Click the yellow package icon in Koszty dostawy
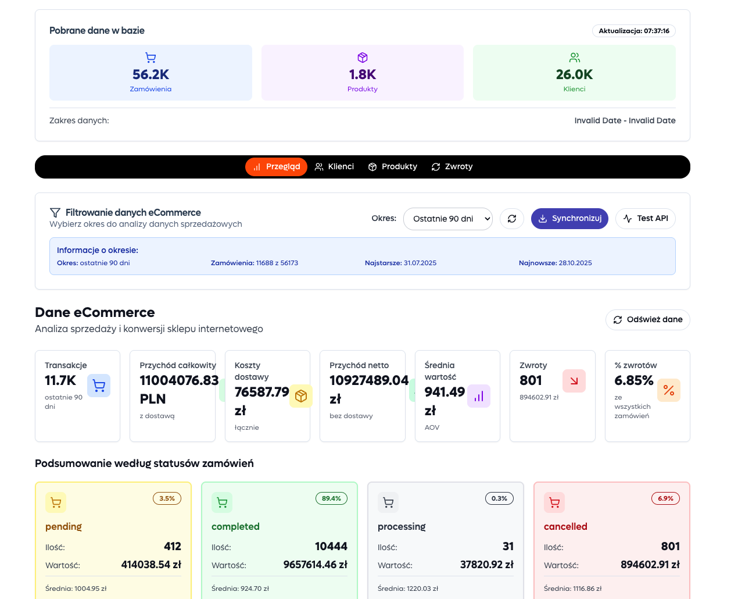Screen dimensions: 756x599 point(301,396)
